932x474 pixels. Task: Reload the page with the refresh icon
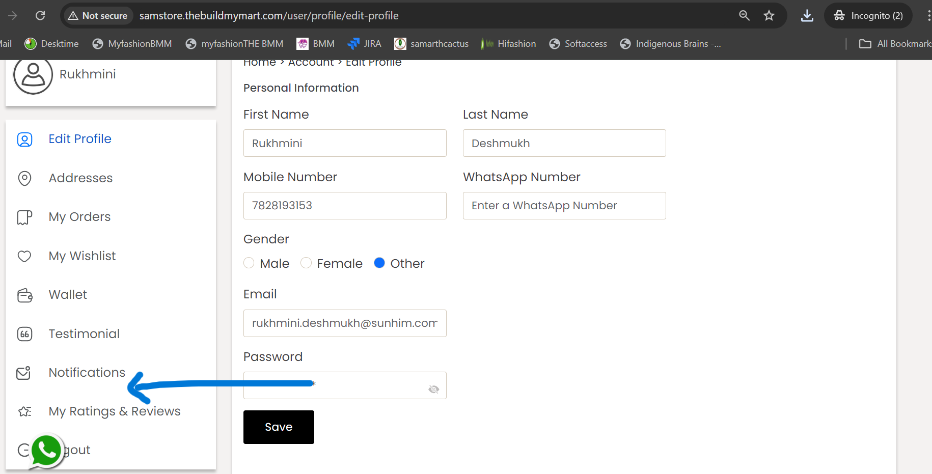point(40,16)
